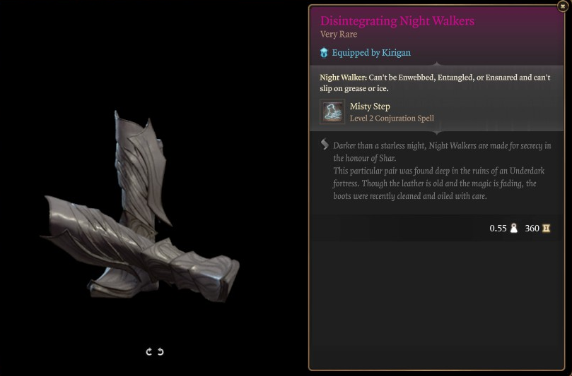Click the quill icon beside the lore description
The width and height of the screenshot is (572, 376).
(325, 144)
